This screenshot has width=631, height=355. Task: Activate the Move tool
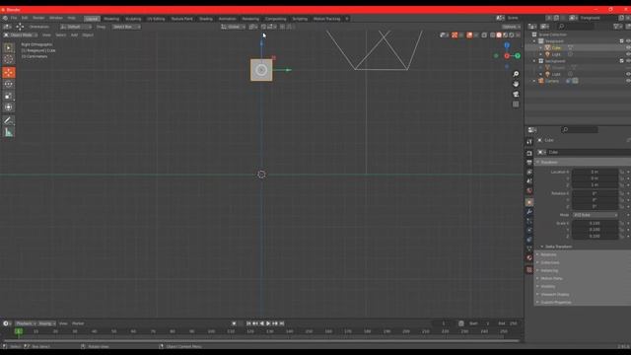[x=9, y=72]
